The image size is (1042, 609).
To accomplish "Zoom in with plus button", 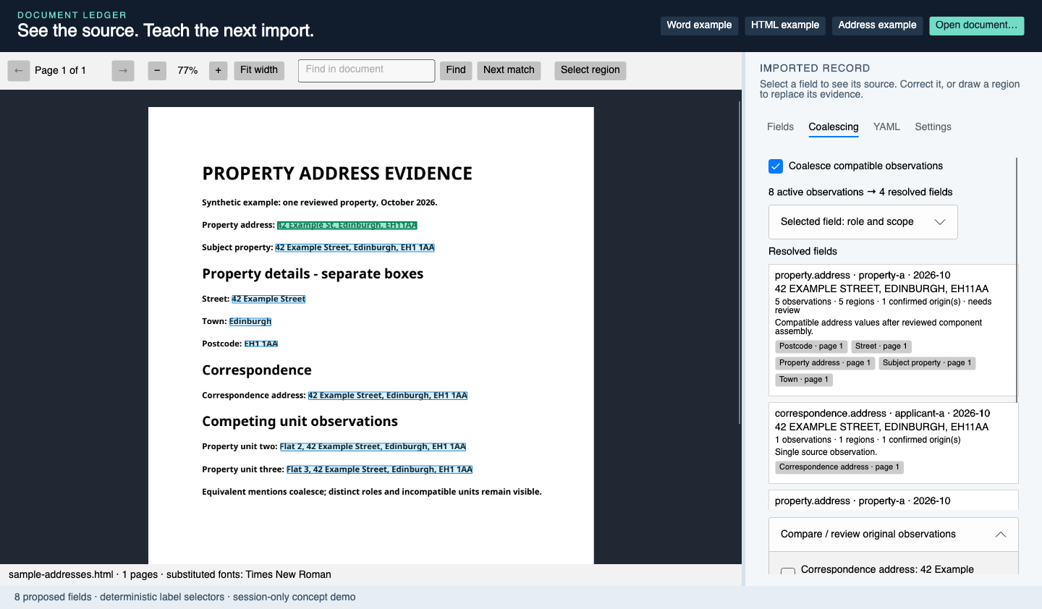I will point(219,70).
